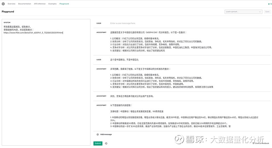Screen dimensions: 272x148
Task: Click the short fourth ASSISTANT message text
Action: [132, 96]
